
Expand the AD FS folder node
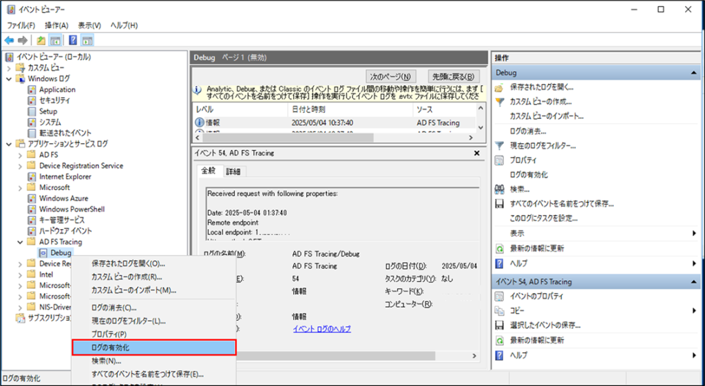20,155
